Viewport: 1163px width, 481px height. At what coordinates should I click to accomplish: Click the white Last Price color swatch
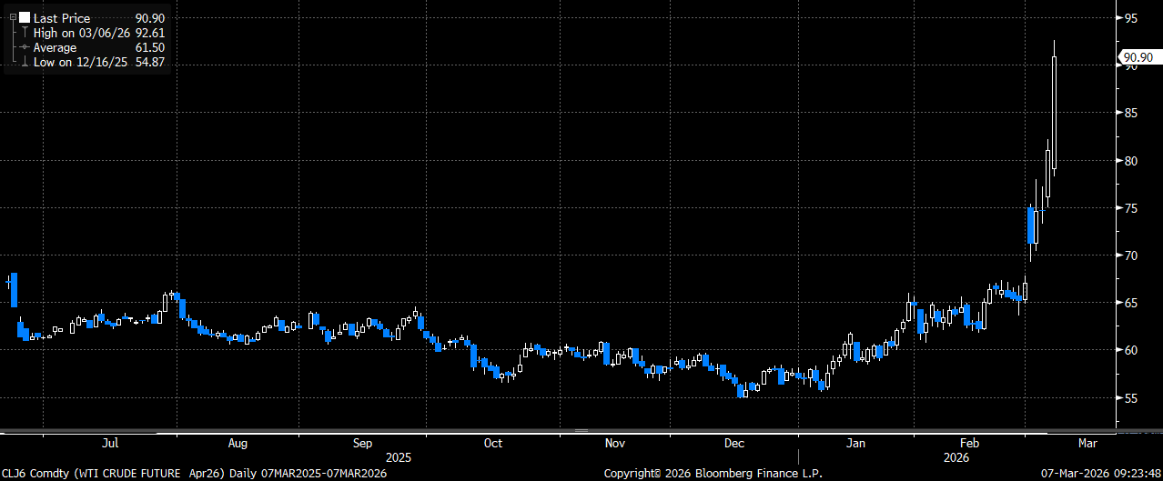(24, 18)
